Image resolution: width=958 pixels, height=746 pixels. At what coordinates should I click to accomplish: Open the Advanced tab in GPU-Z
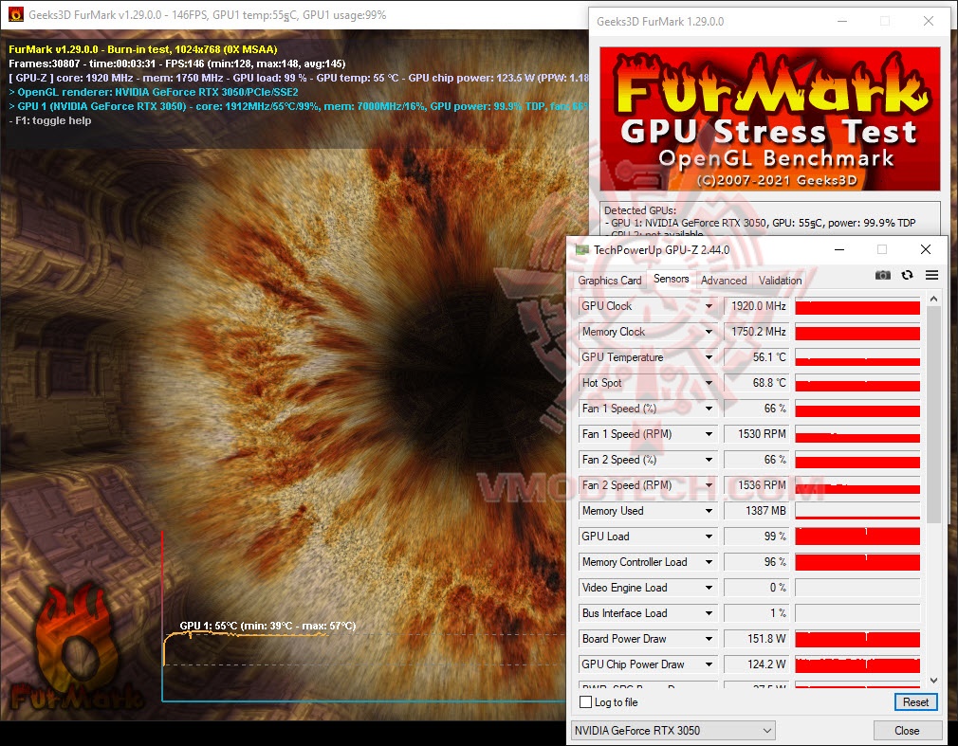tap(723, 280)
